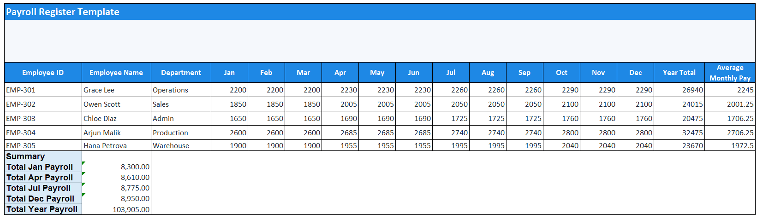Select average monthly pay 1972.5

pyautogui.click(x=730, y=145)
